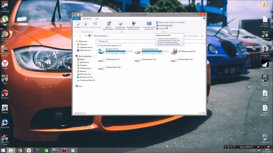Image resolution: width=273 pixels, height=153 pixels.
Task: Open the Файл ribbon tab
Action: 76,19
